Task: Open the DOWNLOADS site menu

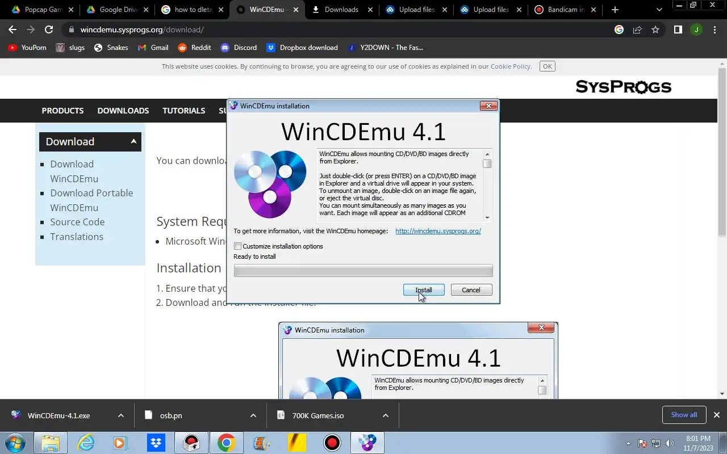Action: [x=123, y=111]
